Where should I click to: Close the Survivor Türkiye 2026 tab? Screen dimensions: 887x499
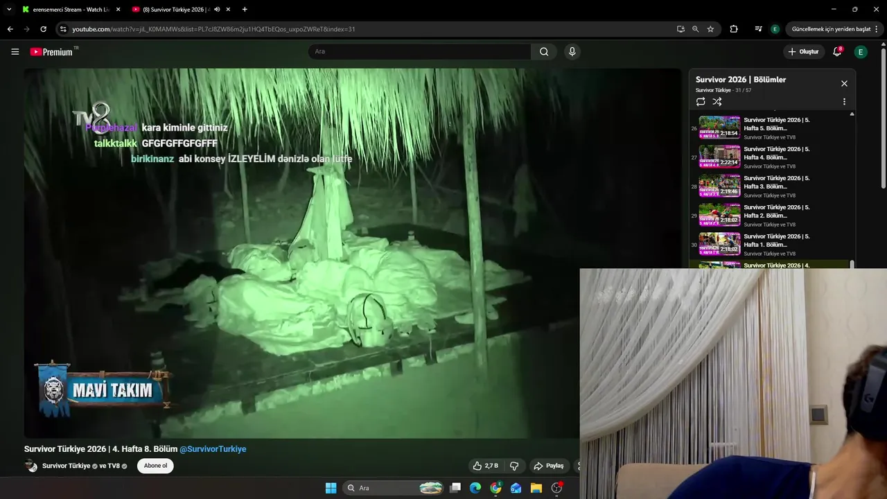(228, 10)
